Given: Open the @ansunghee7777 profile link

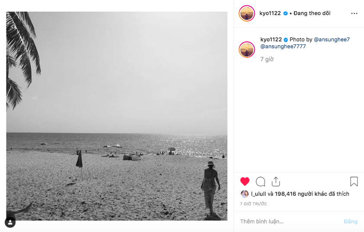Looking at the screenshot, I should [283, 46].
